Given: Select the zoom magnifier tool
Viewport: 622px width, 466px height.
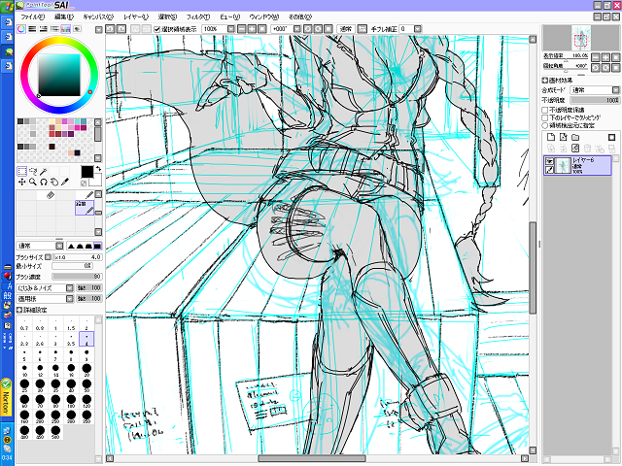Looking at the screenshot, I should click(33, 182).
